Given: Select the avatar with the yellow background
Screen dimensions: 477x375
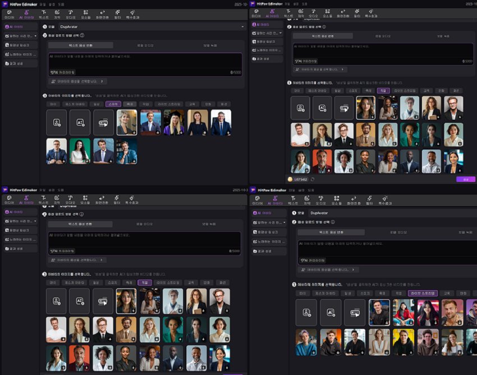Looking at the screenshot, I should click(x=403, y=341).
